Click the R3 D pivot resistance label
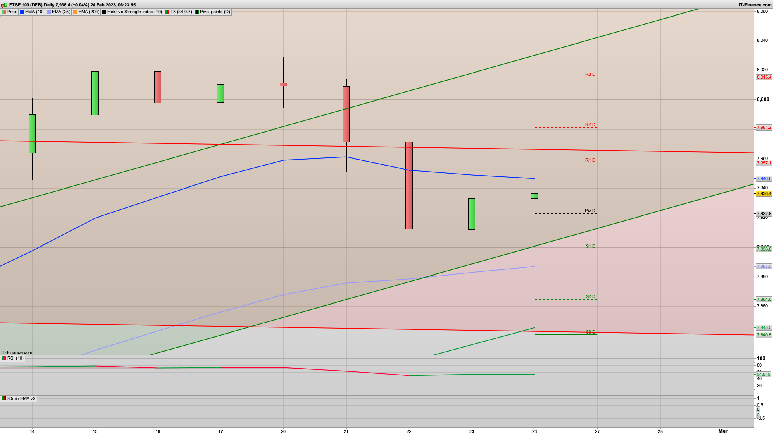773x435 pixels. pos(590,75)
